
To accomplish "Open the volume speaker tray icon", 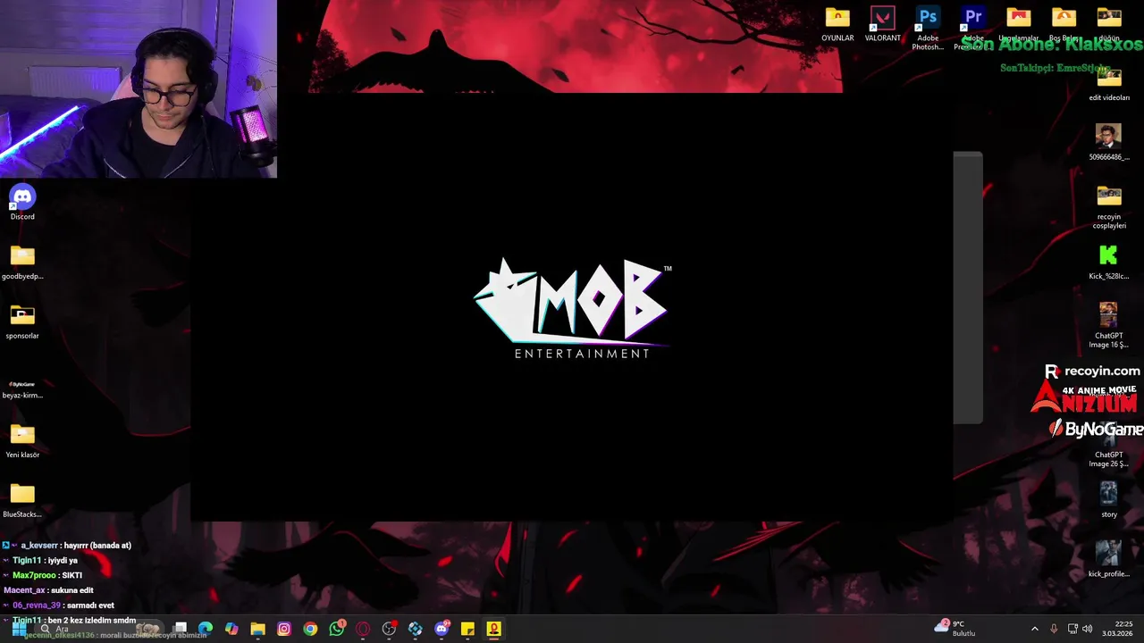I will (1088, 629).
